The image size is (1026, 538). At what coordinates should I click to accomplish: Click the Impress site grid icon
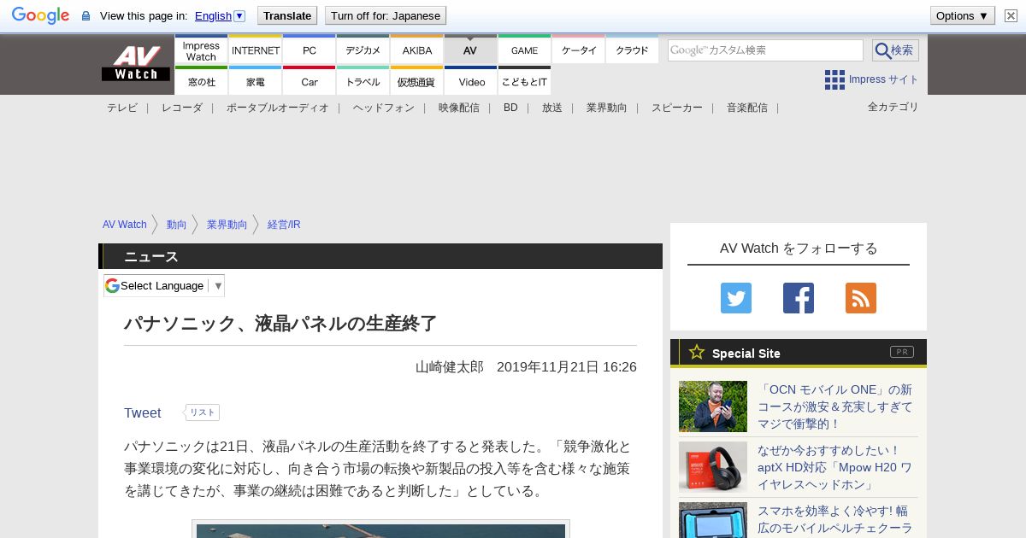[834, 79]
